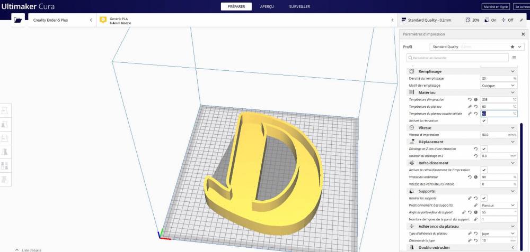This screenshot has width=530, height=252.
Task: Click the Densité du remplissage value field
Action: coord(499,79)
